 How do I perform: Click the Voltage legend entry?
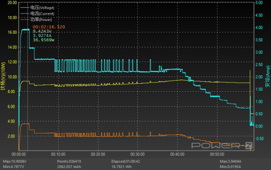point(37,8)
